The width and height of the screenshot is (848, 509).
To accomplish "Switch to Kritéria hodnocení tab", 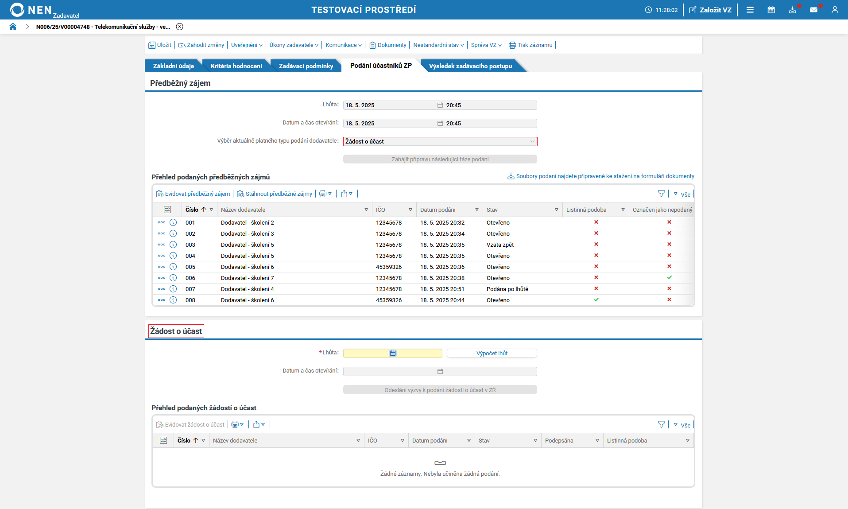I will (x=236, y=66).
